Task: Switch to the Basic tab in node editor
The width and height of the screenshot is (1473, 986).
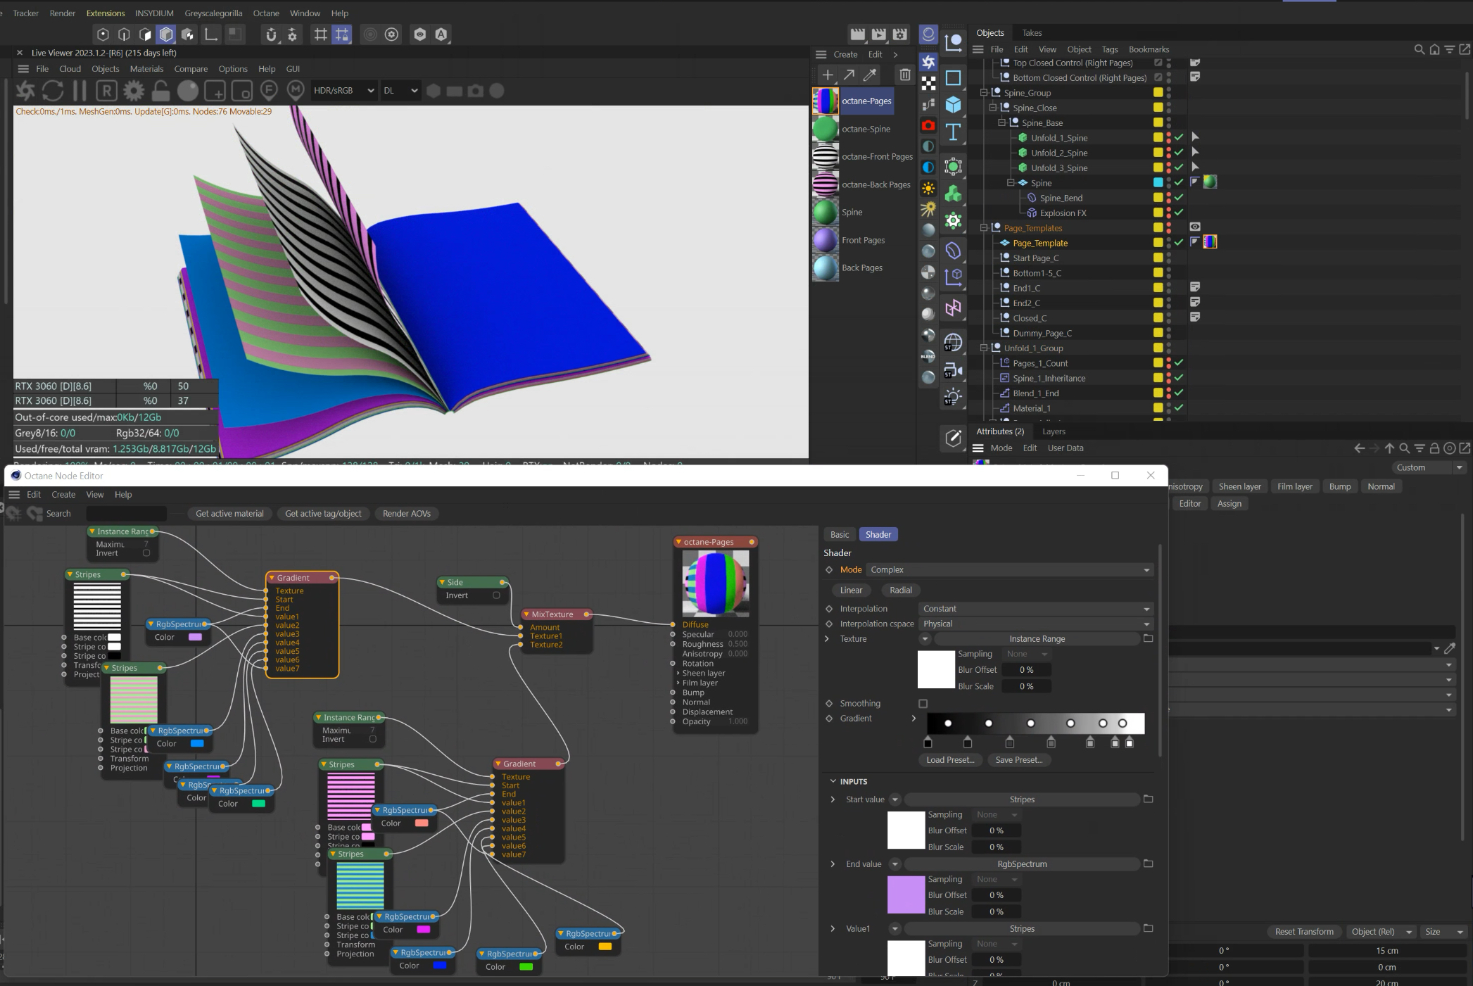Action: tap(839, 534)
